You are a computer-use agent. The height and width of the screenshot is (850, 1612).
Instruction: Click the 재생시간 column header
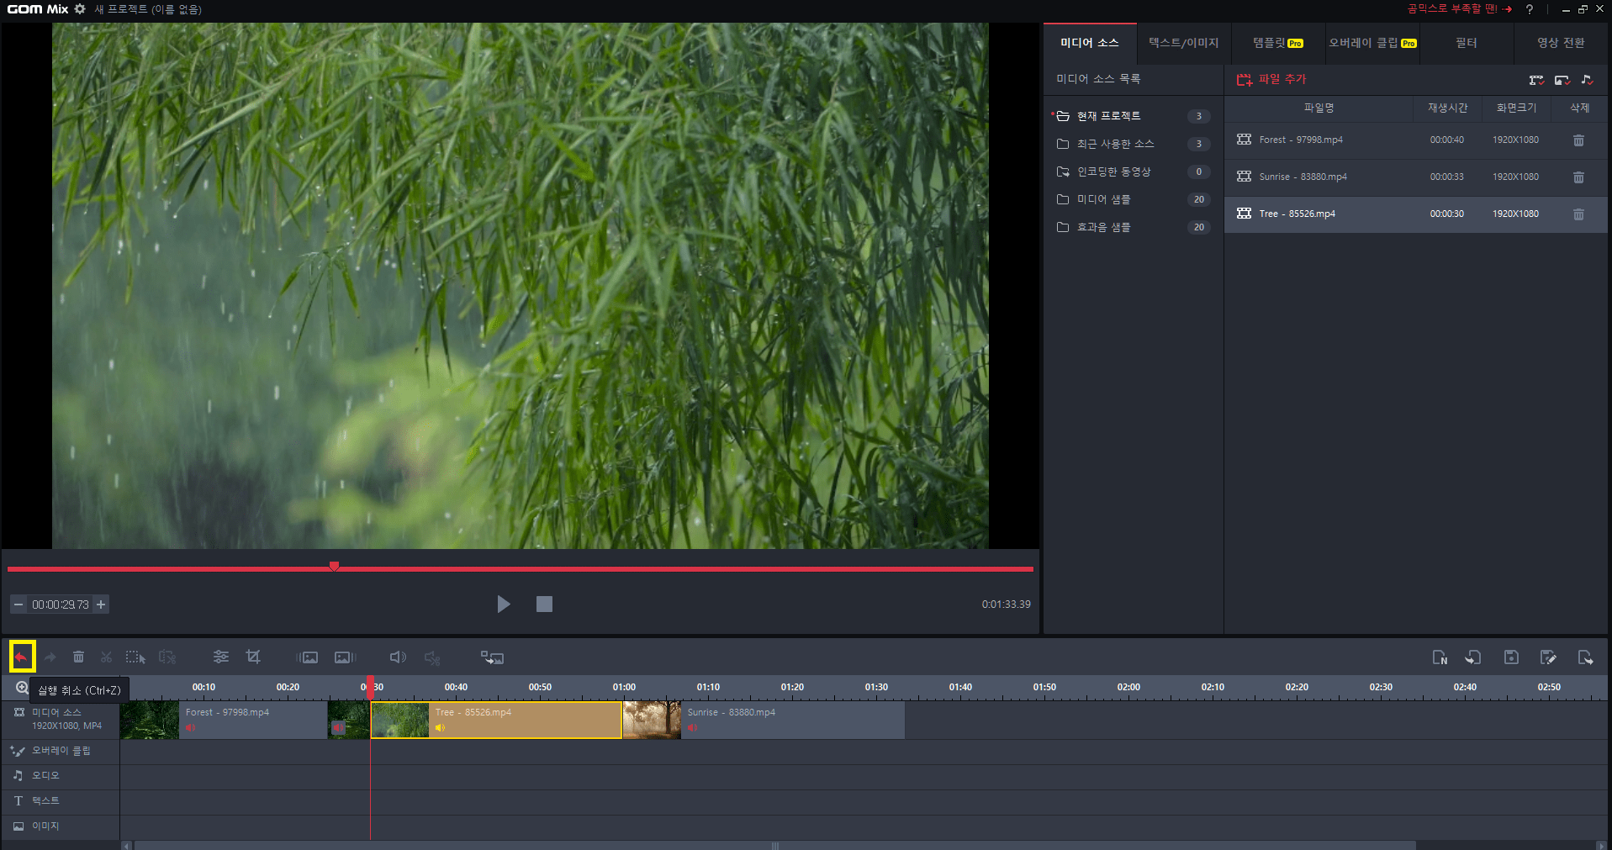pyautogui.click(x=1447, y=108)
